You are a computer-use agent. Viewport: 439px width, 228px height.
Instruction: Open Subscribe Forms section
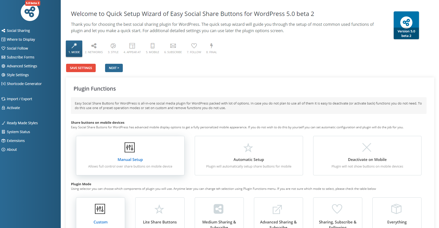(x=21, y=57)
